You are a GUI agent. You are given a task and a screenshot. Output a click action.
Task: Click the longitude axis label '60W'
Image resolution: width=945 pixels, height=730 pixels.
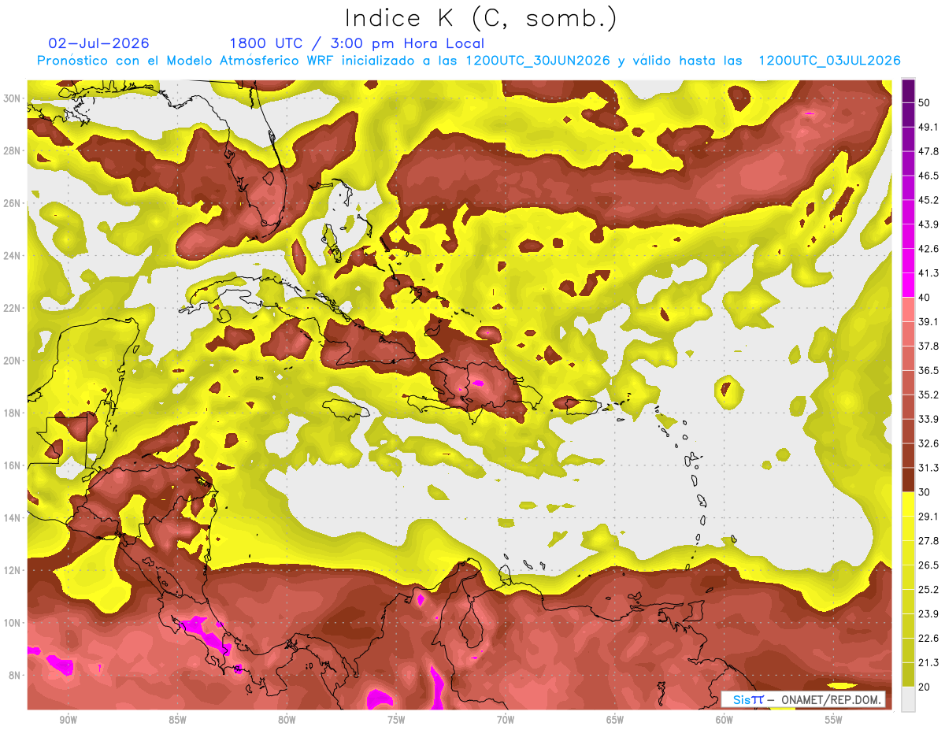(x=724, y=720)
